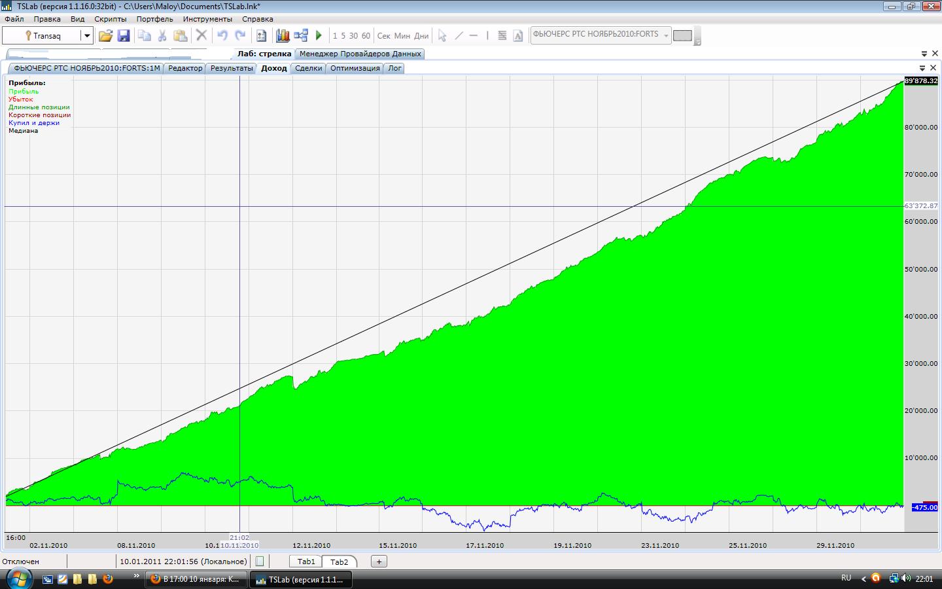This screenshot has width=942, height=589.
Task: Click the gray color swatch in toolbar
Action: [682, 36]
